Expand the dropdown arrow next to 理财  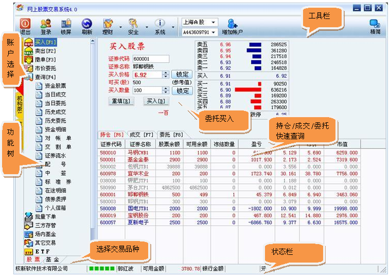[x=120, y=27]
